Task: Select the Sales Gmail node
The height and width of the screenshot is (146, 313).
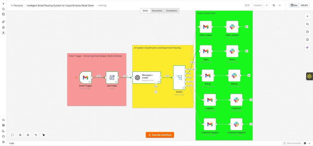Action: 206,51
